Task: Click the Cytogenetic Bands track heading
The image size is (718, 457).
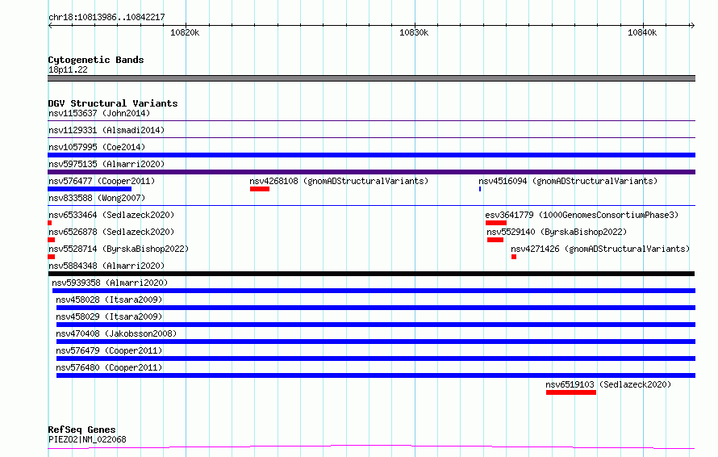Action: coord(96,60)
